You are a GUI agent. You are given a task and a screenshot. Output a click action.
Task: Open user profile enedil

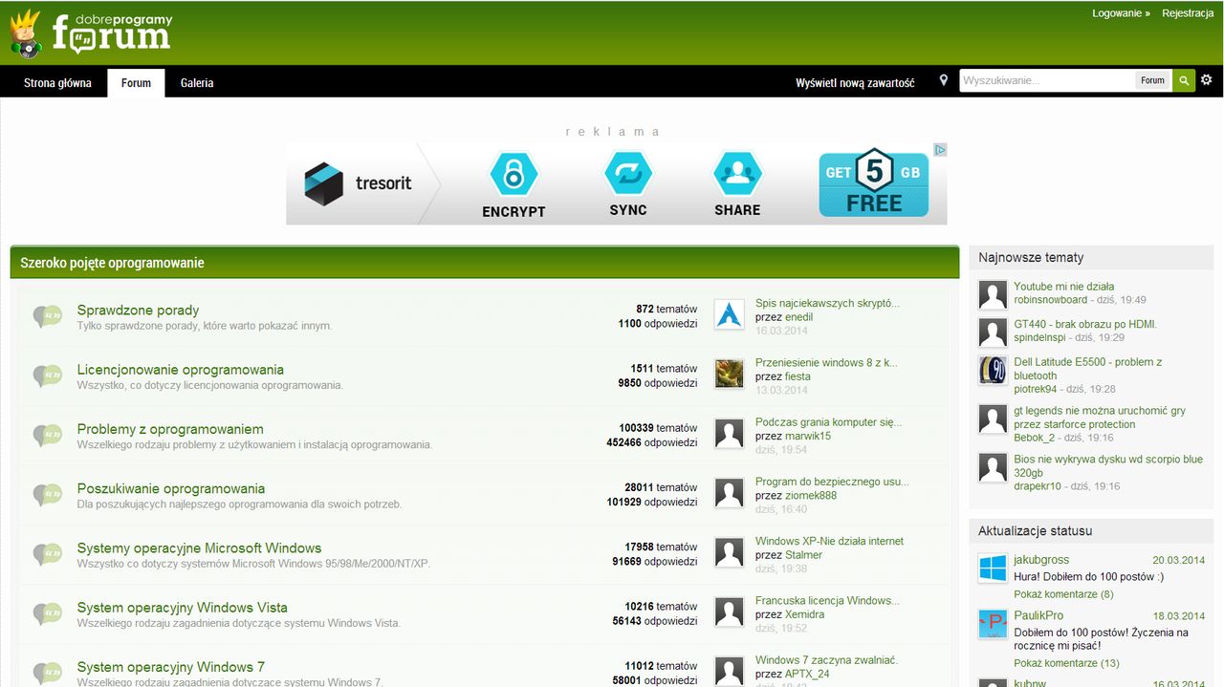click(798, 317)
